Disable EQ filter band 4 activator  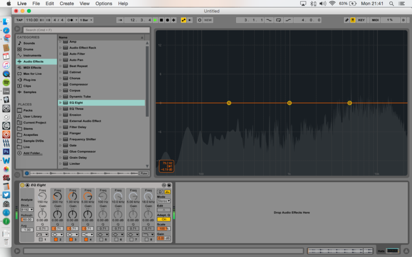pyautogui.click(x=86, y=239)
